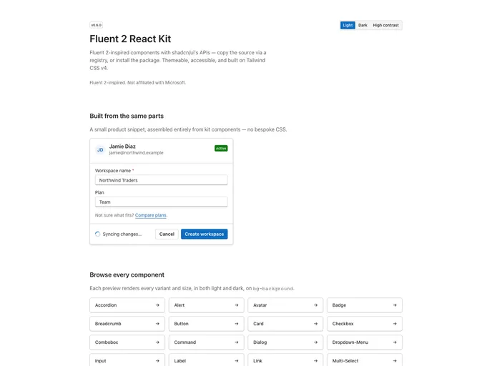Open the Input component card
The width and height of the screenshot is (492, 366).
(x=127, y=360)
